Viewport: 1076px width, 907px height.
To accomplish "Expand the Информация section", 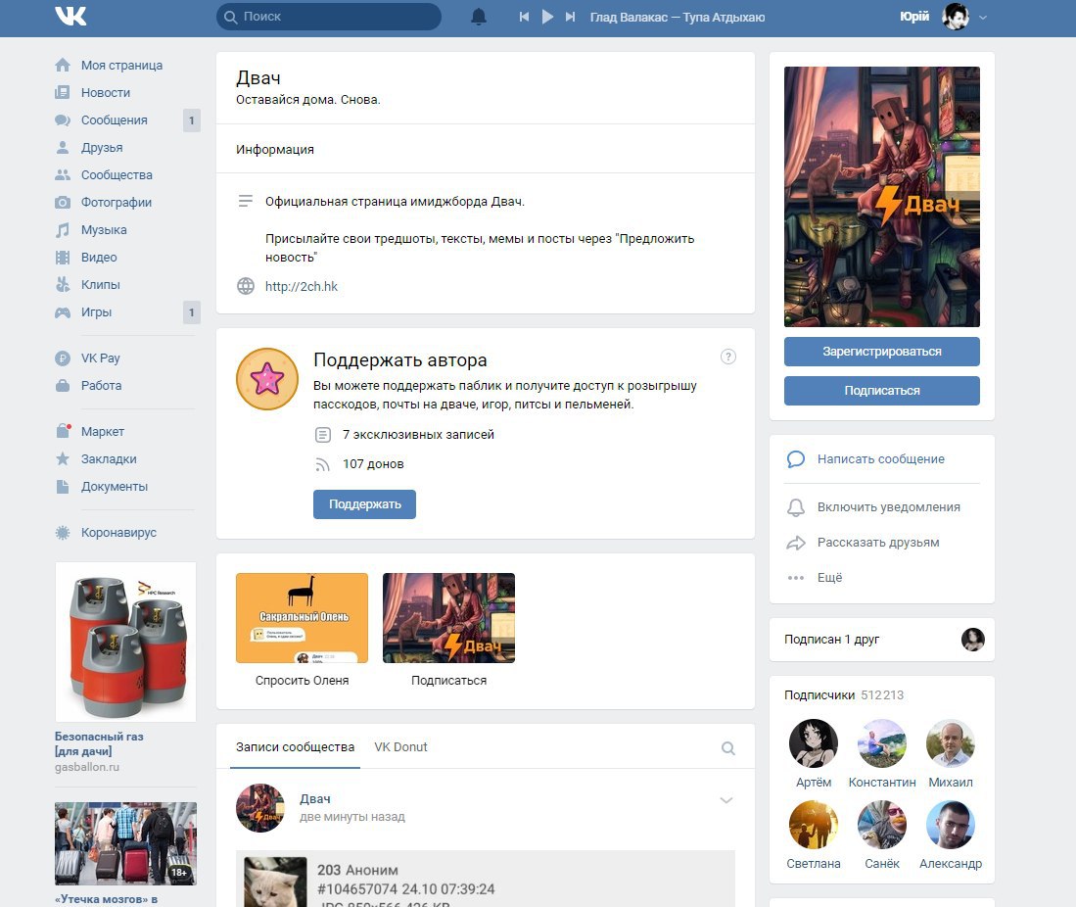I will pos(274,150).
